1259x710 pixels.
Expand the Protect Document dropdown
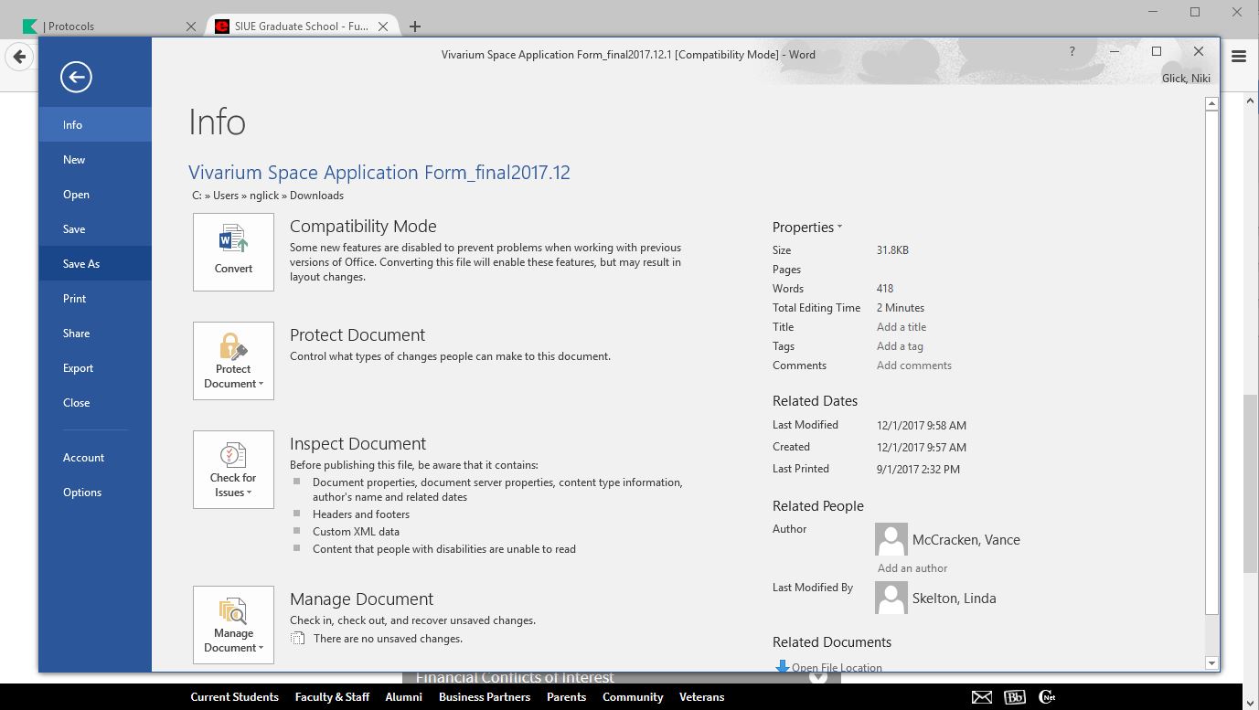point(233,360)
